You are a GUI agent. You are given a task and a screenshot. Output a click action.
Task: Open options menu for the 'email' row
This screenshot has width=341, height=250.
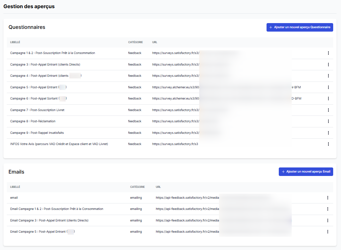pos(327,198)
